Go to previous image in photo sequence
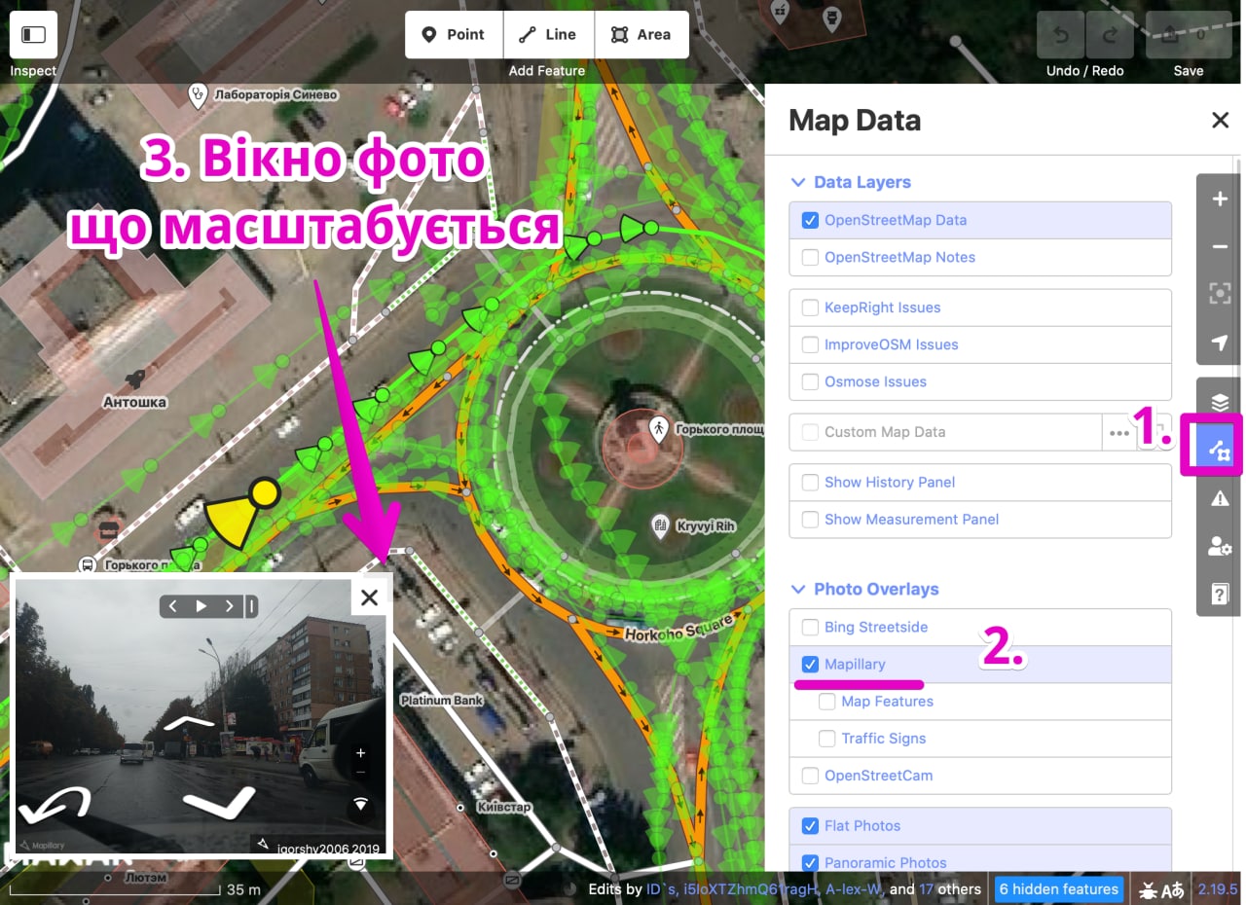This screenshot has height=905, width=1246. tap(173, 606)
